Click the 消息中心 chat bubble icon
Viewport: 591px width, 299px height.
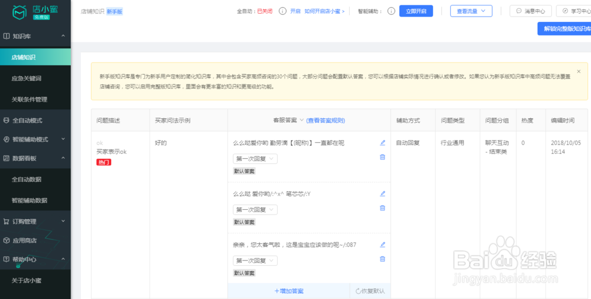519,11
